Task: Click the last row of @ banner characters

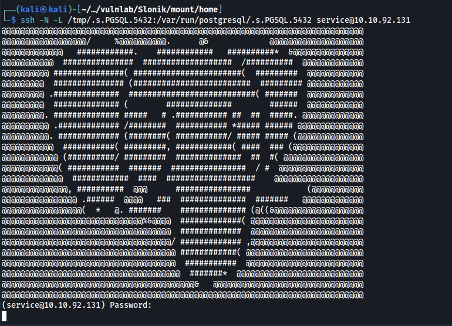Action: click(183, 295)
